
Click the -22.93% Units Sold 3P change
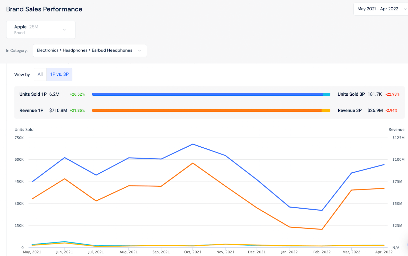[x=392, y=94]
